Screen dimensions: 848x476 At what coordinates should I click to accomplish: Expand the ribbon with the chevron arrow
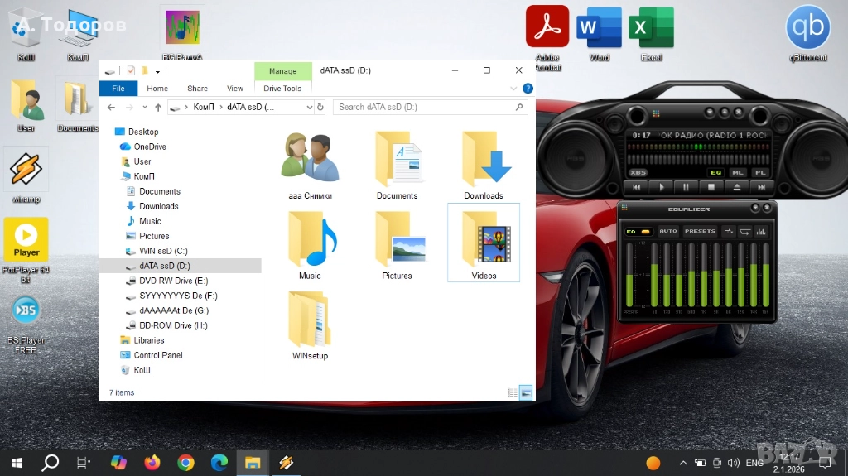514,89
